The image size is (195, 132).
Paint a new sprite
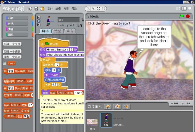click(108, 106)
